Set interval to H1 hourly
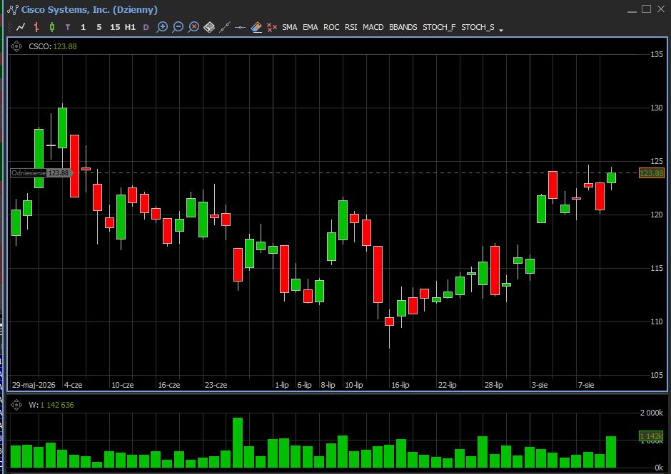The image size is (671, 474). pos(130,27)
